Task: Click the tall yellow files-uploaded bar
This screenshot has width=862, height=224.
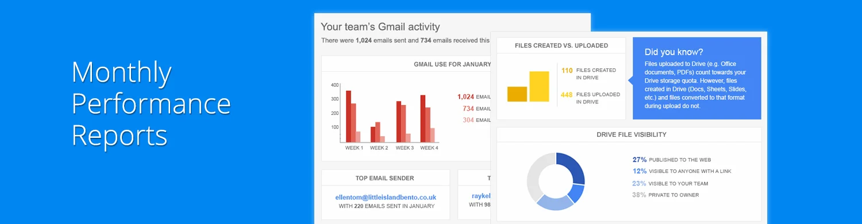Action: pos(539,87)
